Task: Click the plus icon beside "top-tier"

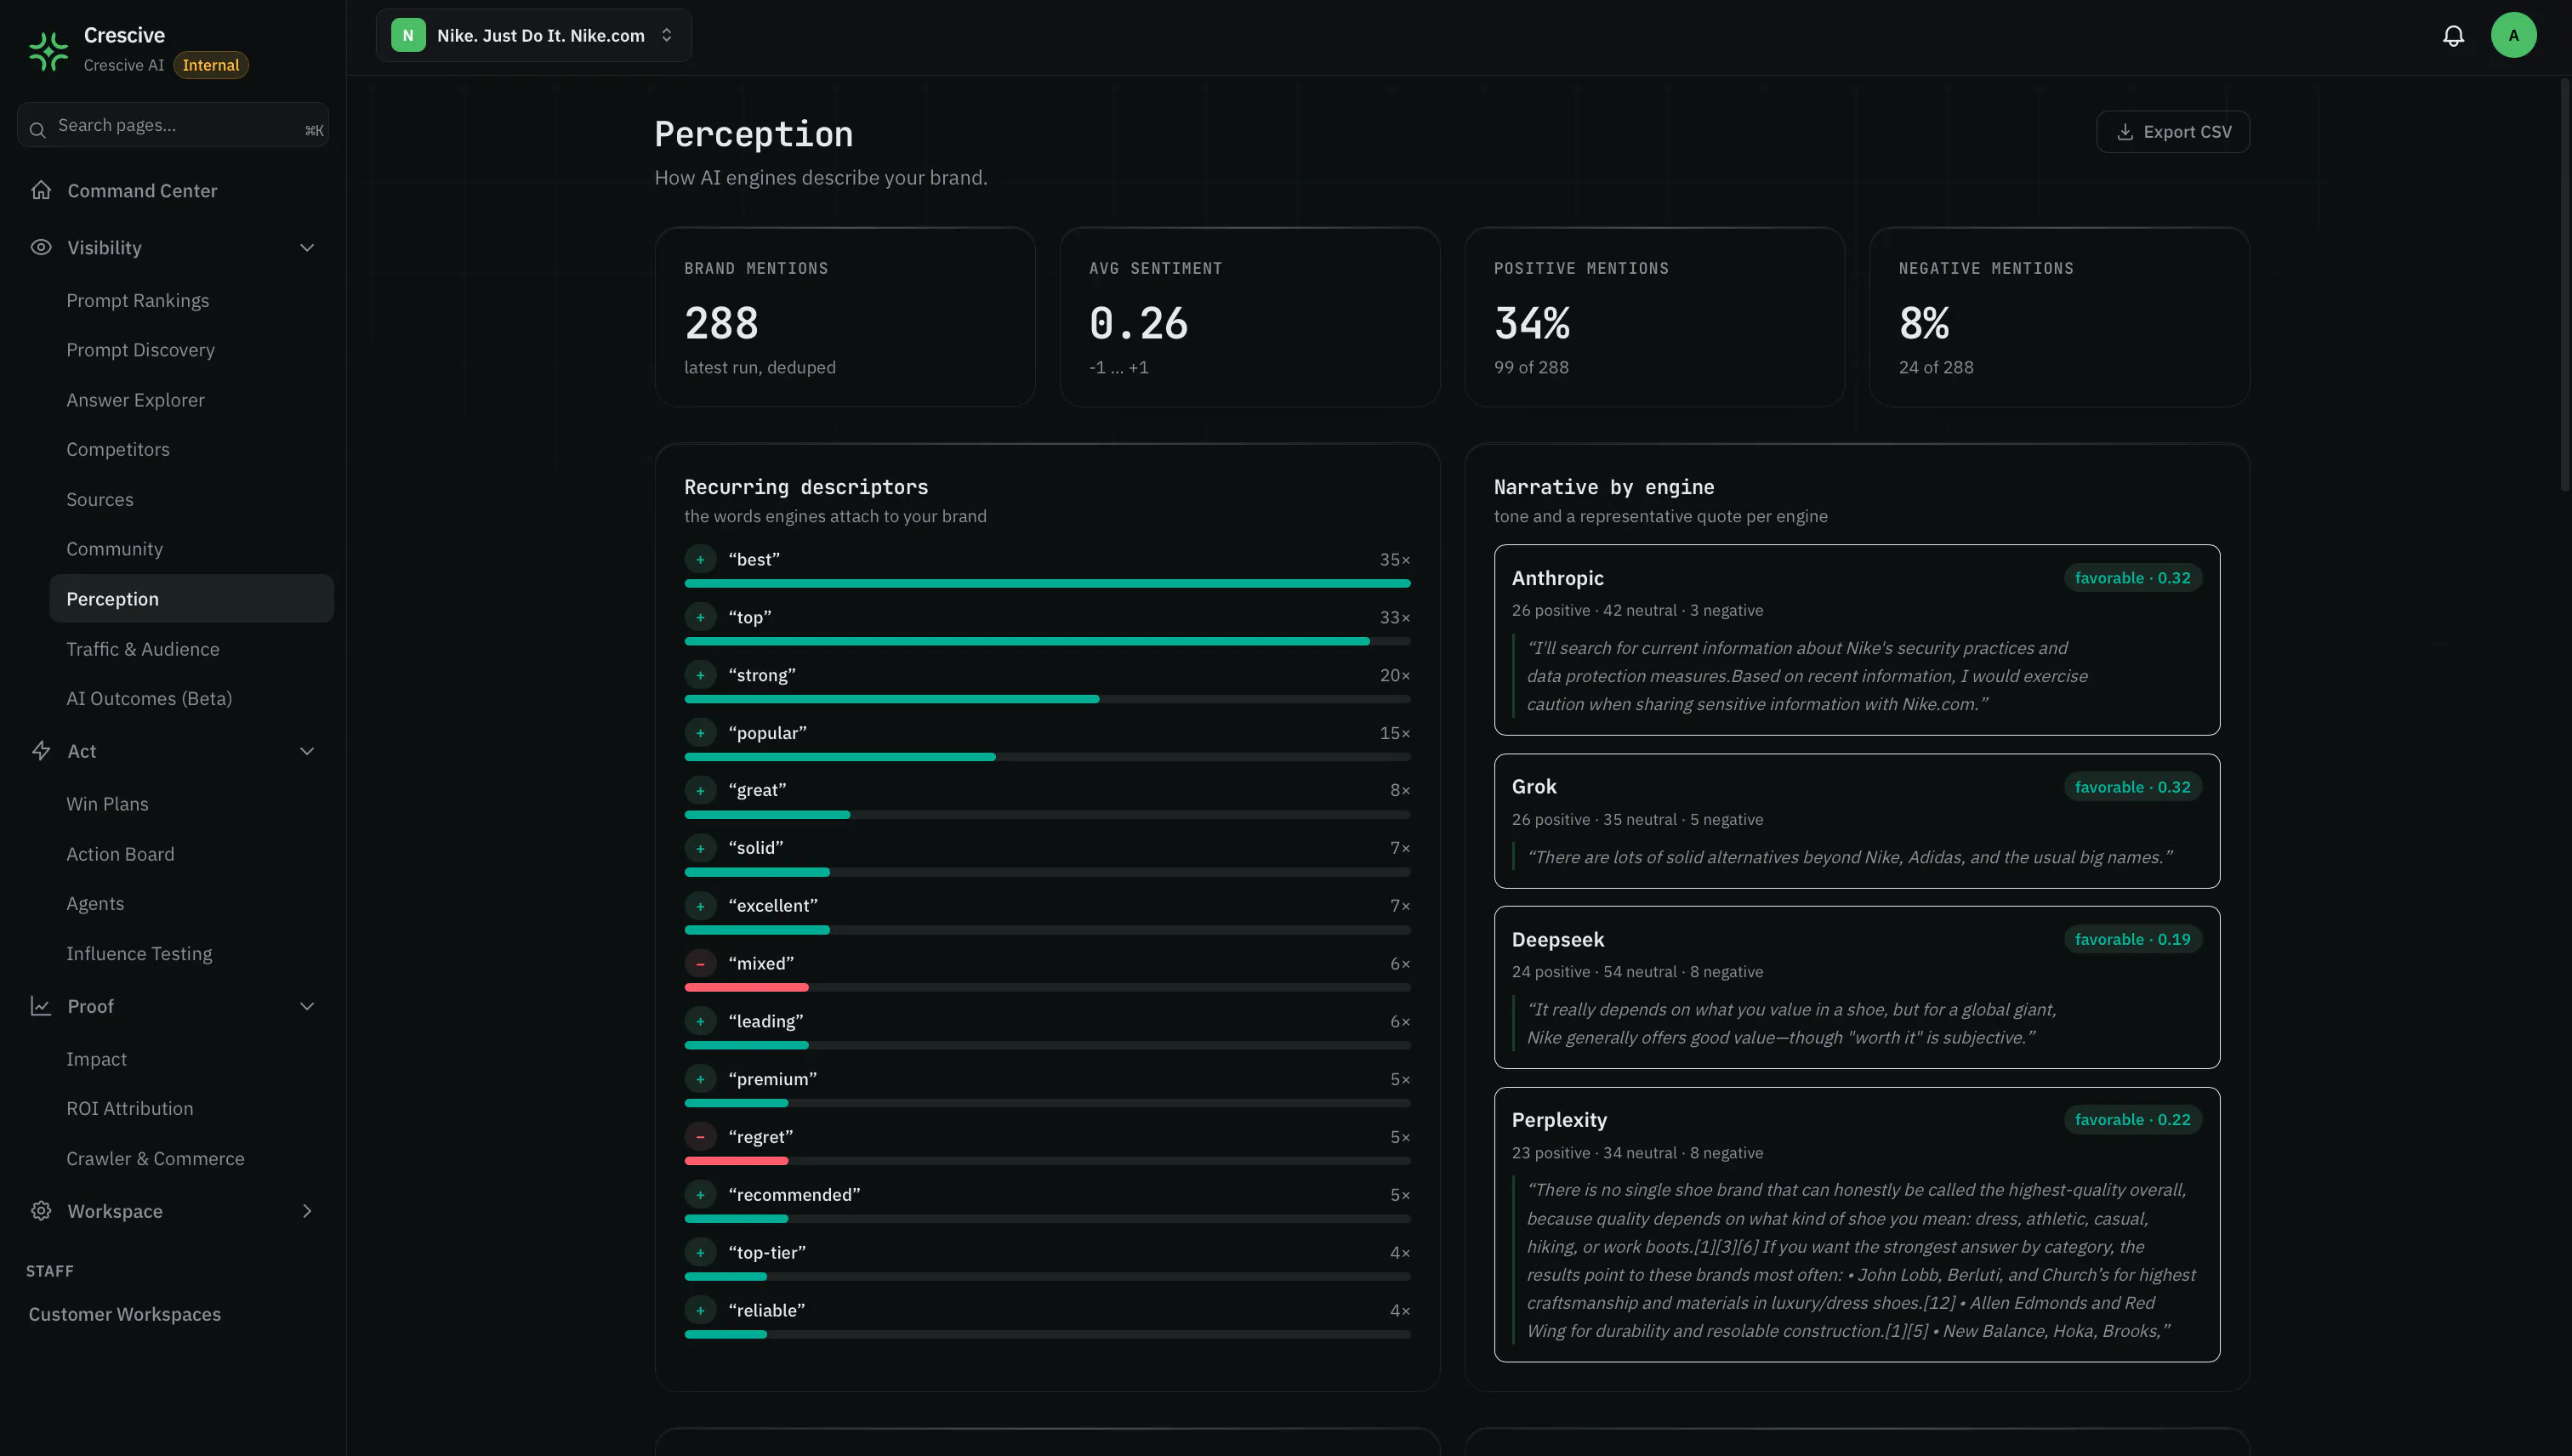Action: [700, 1252]
